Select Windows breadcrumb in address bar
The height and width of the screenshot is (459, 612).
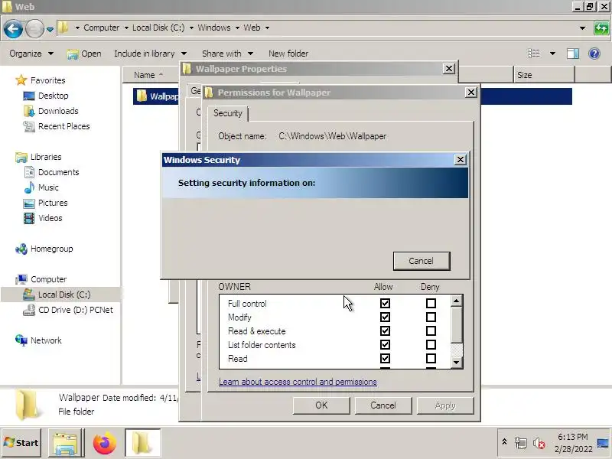click(214, 28)
